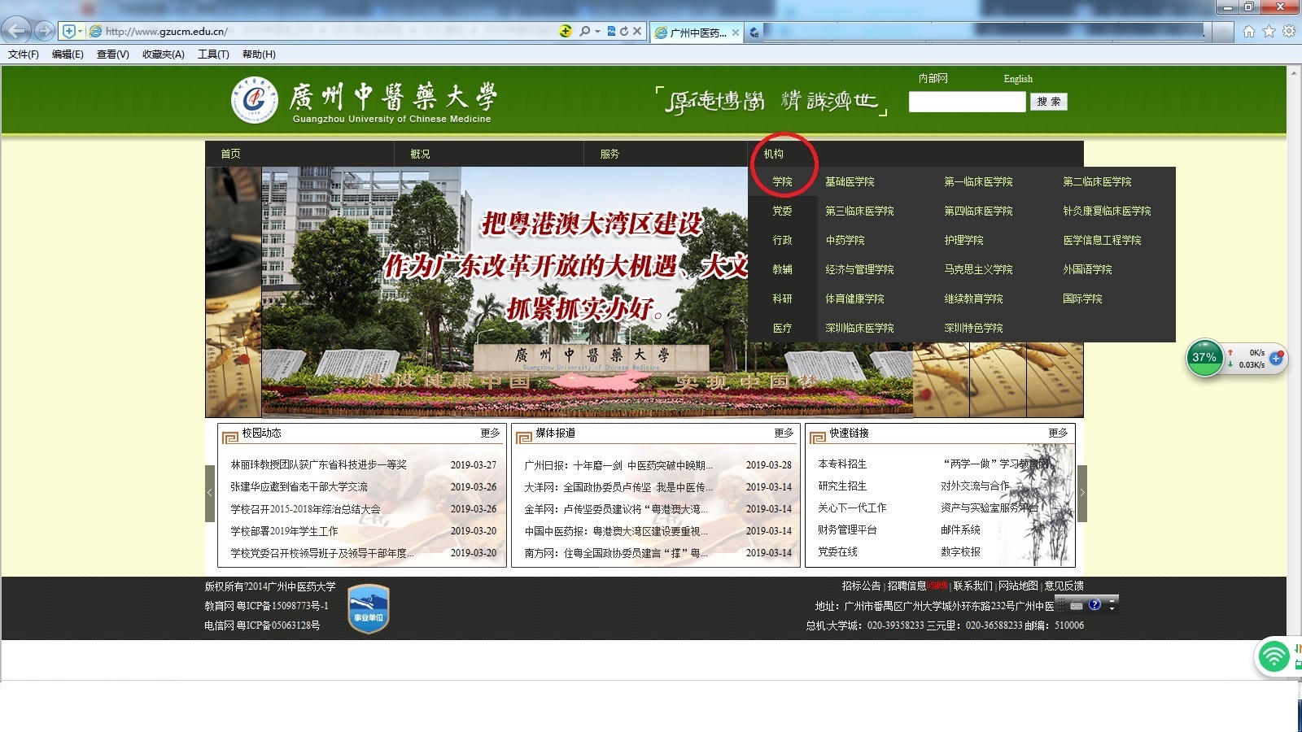Open the 文件(F) menu
Image resolution: width=1302 pixels, height=732 pixels.
coord(24,54)
